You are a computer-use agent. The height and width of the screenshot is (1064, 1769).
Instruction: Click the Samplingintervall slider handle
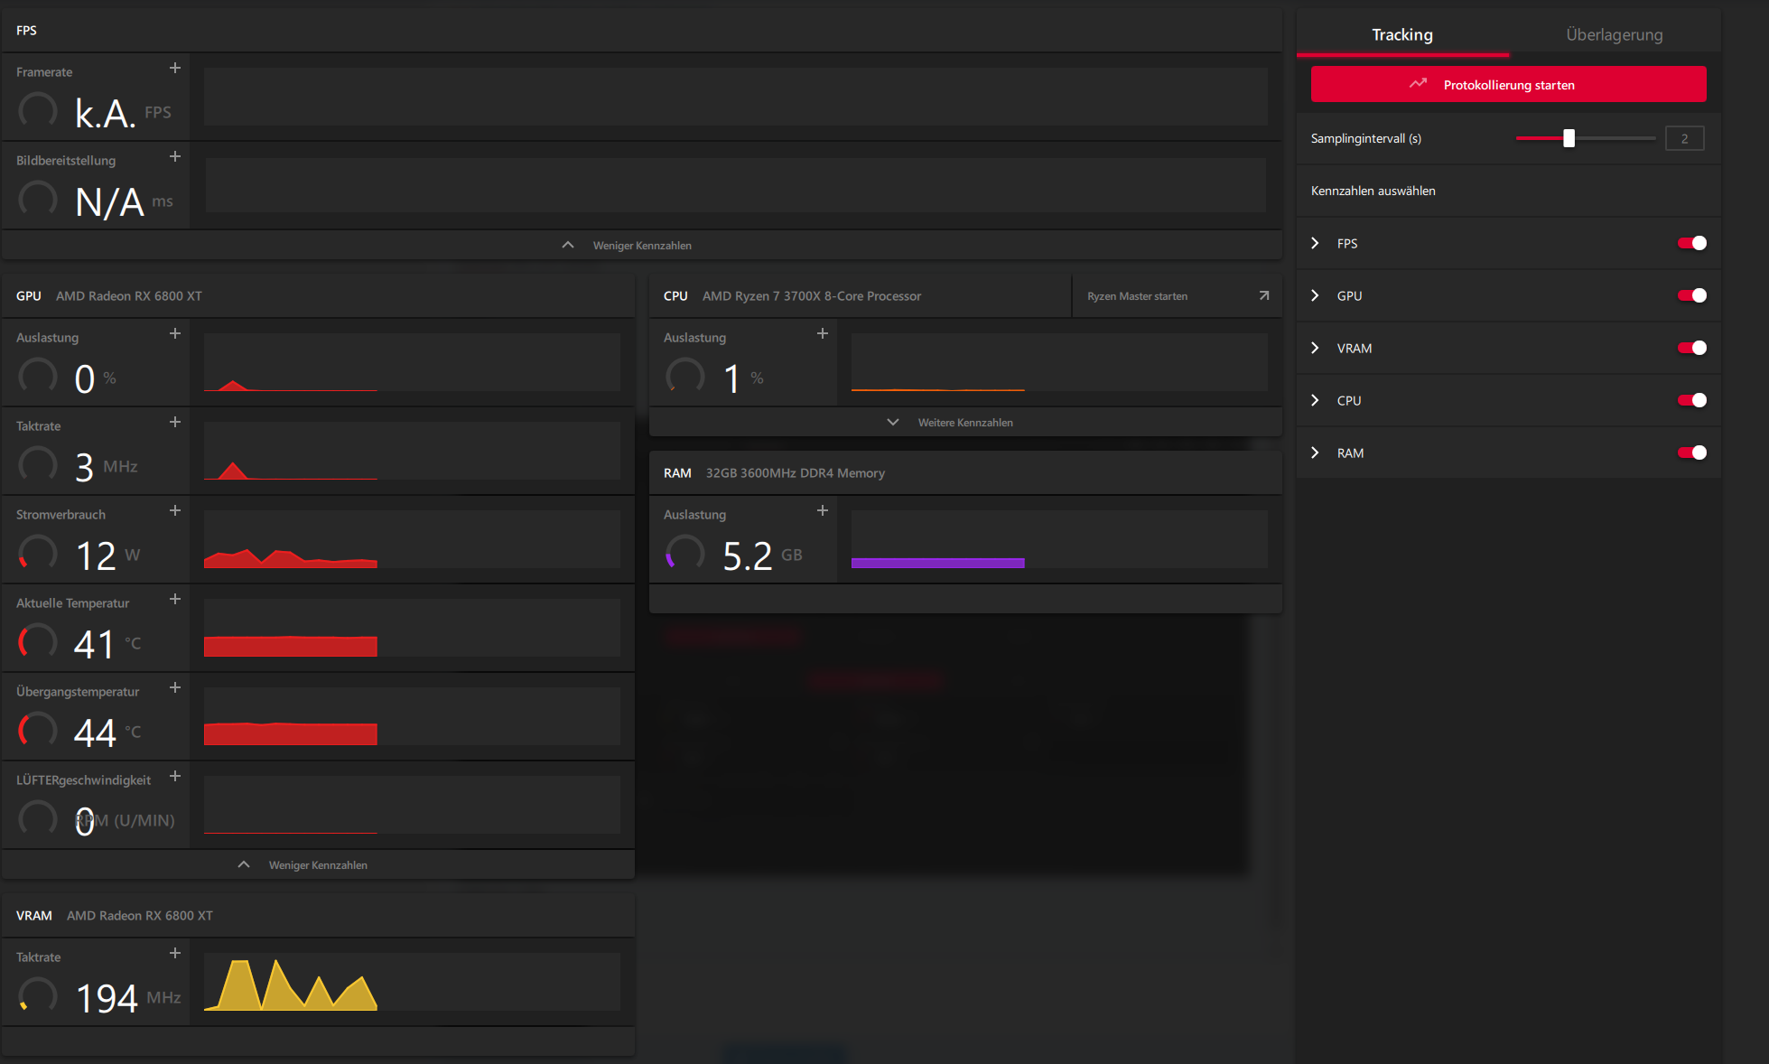1569,138
